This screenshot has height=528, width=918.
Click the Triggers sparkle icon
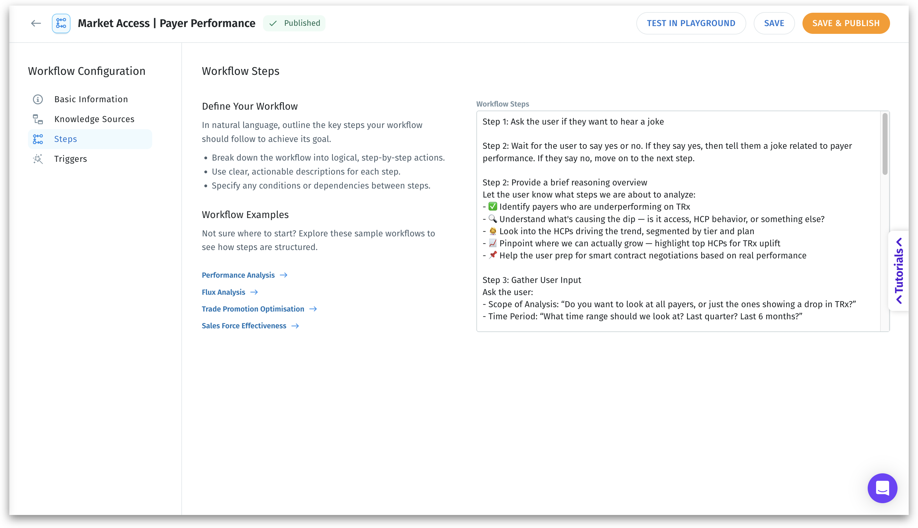(x=38, y=159)
